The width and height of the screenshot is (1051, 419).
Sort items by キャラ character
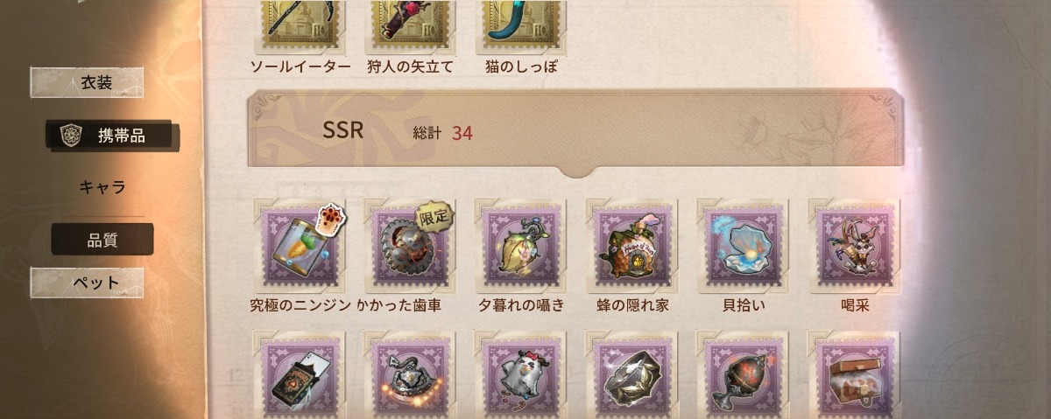click(x=102, y=186)
